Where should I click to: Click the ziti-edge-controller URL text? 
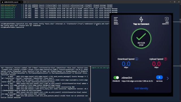point(137,81)
